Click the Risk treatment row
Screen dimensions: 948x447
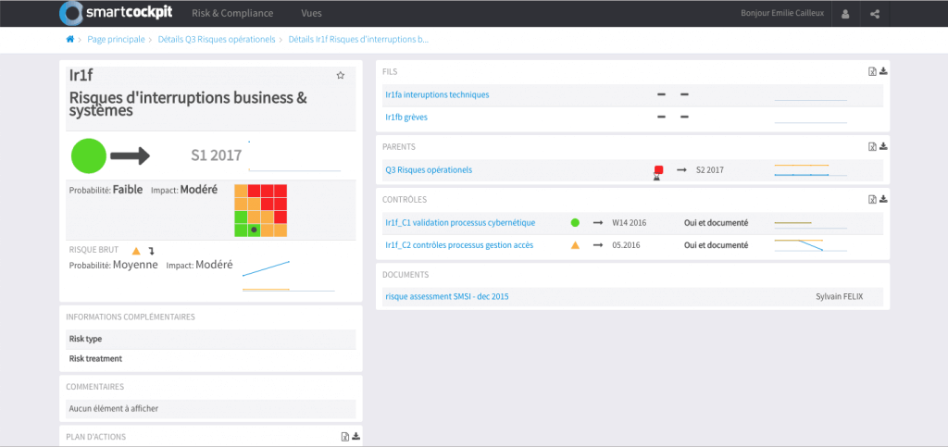click(x=210, y=358)
